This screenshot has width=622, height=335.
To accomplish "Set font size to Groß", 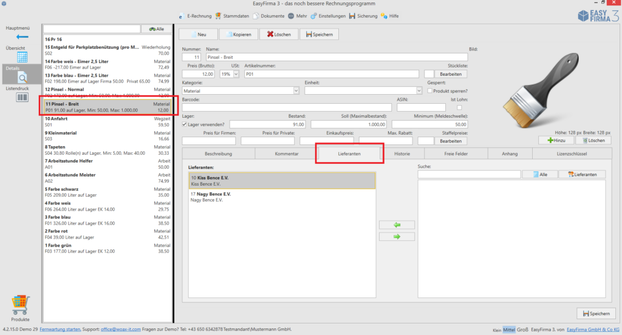I will point(522,330).
